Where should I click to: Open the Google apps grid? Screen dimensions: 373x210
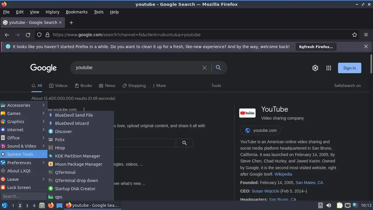(x=329, y=68)
